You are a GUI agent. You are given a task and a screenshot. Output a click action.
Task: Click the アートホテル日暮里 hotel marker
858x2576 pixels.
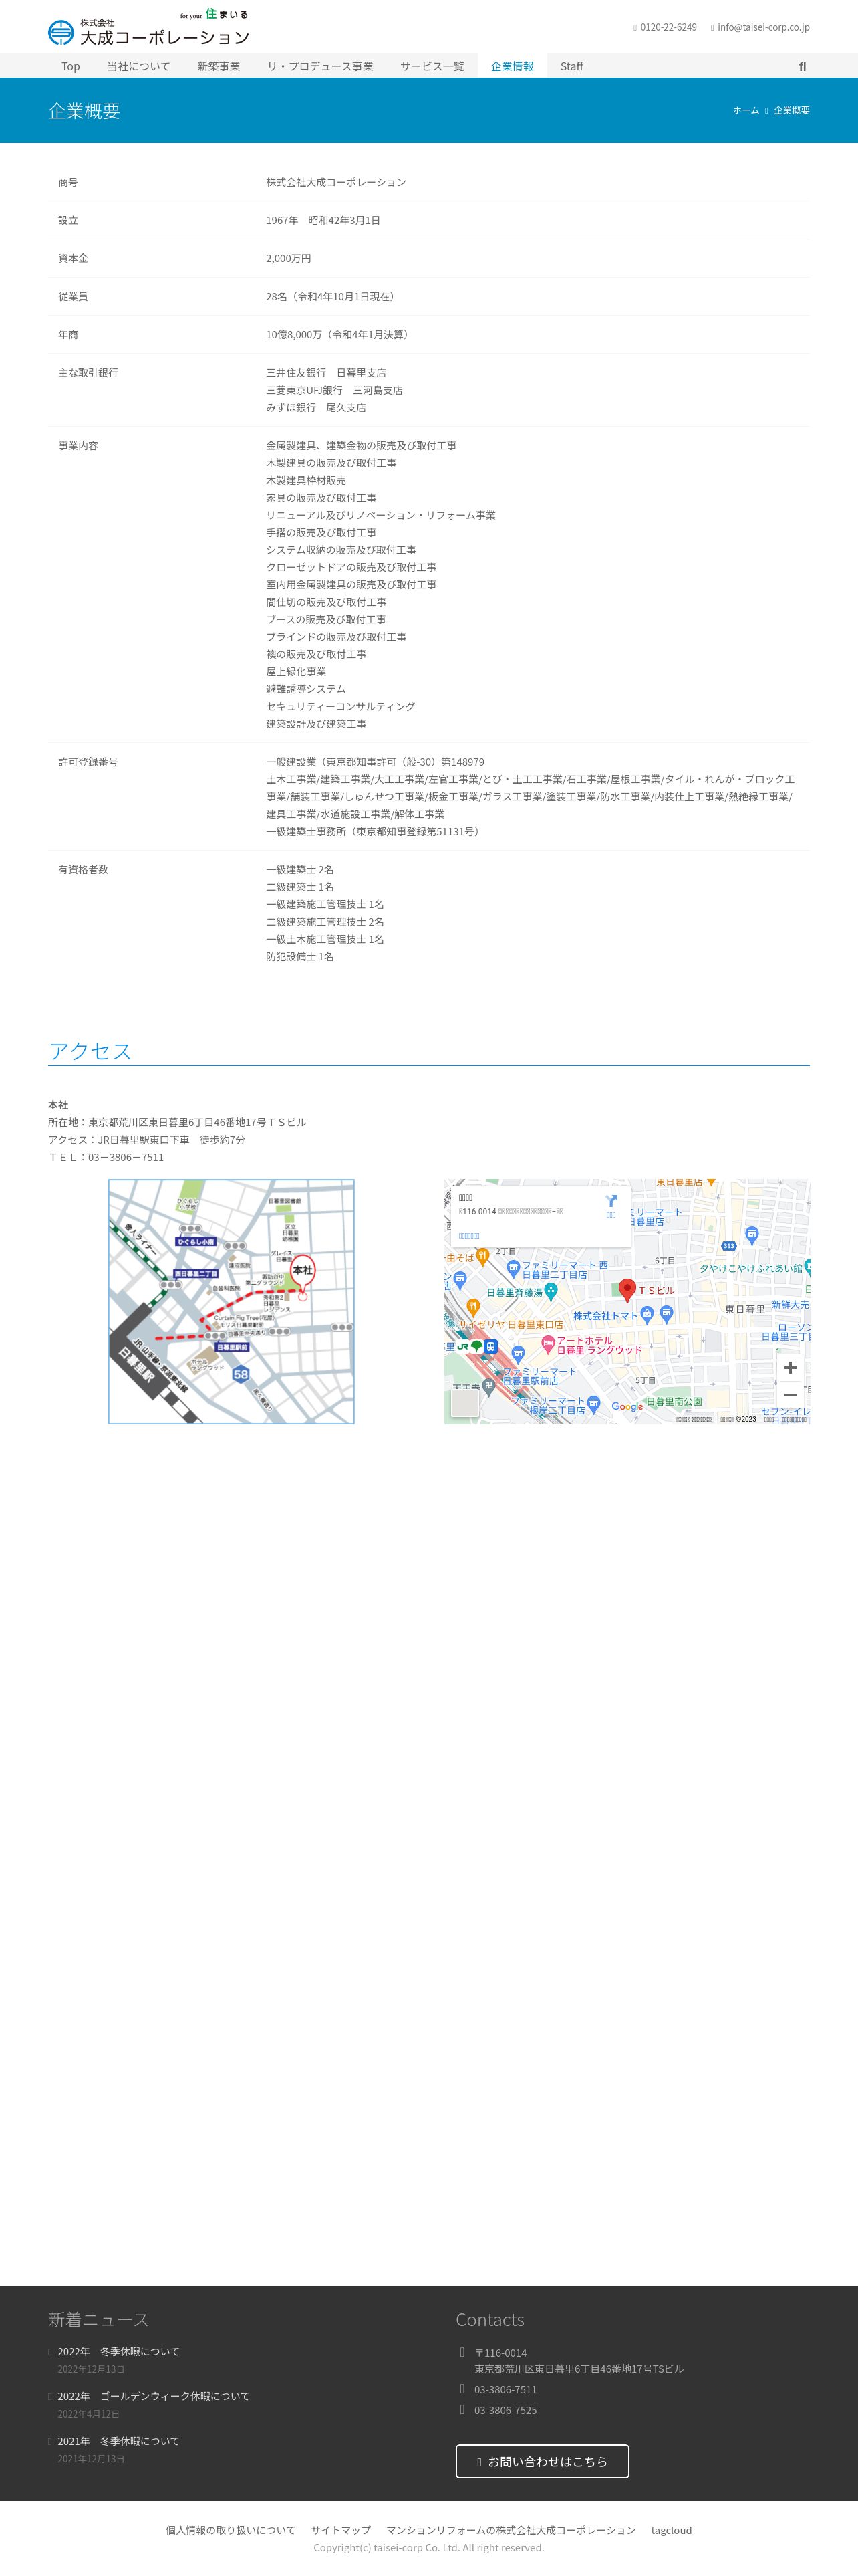tap(547, 1344)
